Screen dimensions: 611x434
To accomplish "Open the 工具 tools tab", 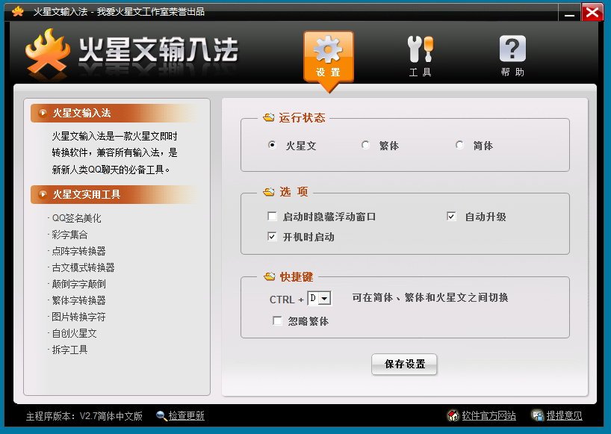I will click(x=420, y=57).
